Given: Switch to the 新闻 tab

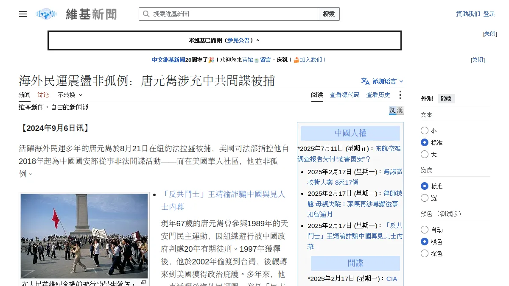Looking at the screenshot, I should (x=25, y=95).
